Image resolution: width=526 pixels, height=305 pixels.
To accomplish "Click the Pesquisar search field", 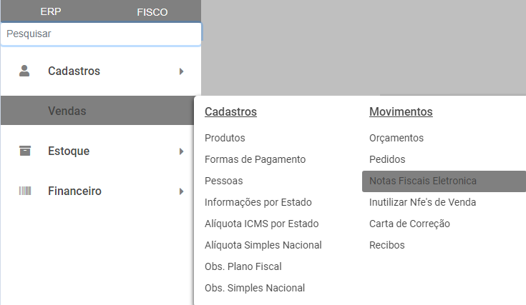I will point(101,34).
